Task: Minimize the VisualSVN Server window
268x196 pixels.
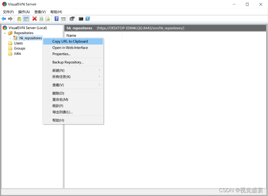Action: (234, 4)
